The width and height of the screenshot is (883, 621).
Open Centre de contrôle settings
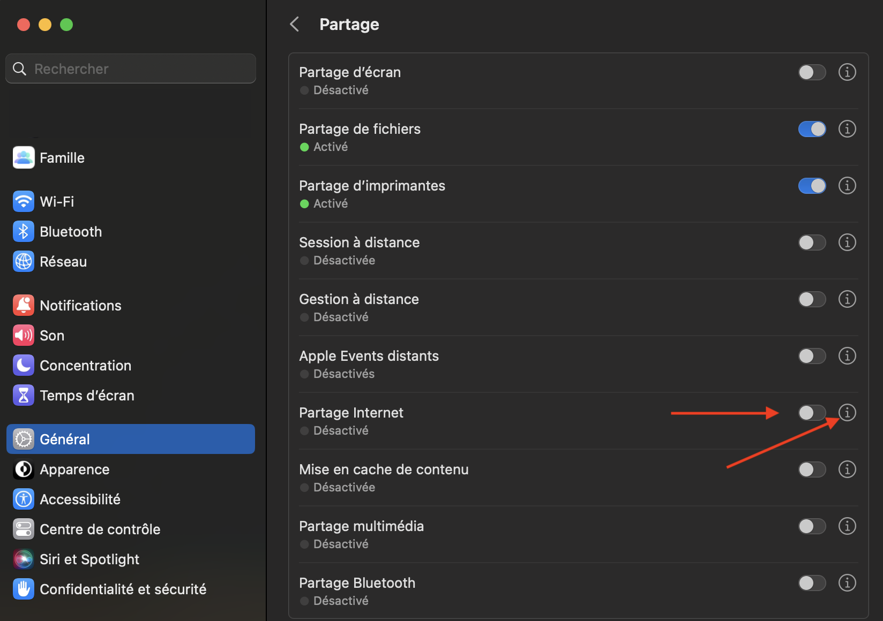click(100, 529)
